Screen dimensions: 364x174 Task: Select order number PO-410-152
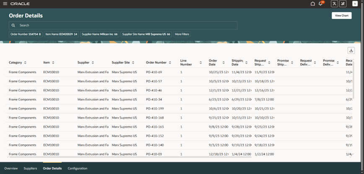tap(155, 136)
